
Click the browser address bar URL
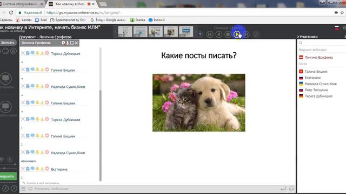(x=83, y=12)
